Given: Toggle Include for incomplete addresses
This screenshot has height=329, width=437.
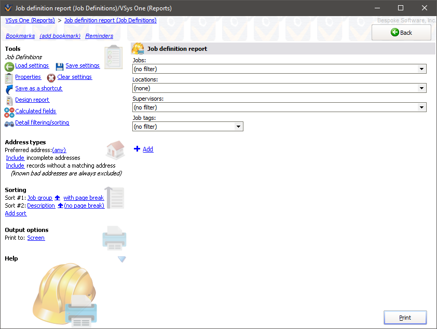Looking at the screenshot, I should click(15, 158).
